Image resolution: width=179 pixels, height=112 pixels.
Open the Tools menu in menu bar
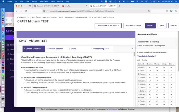(53, 2)
